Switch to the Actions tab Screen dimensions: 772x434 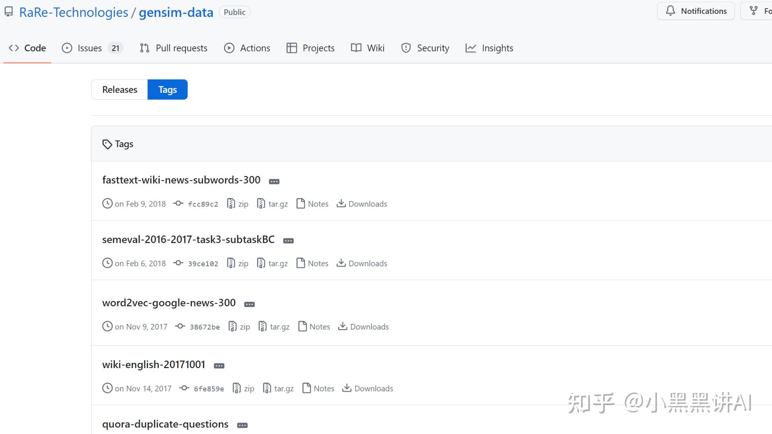255,48
